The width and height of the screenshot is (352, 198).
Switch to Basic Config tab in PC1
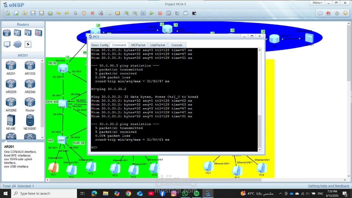tap(100, 45)
